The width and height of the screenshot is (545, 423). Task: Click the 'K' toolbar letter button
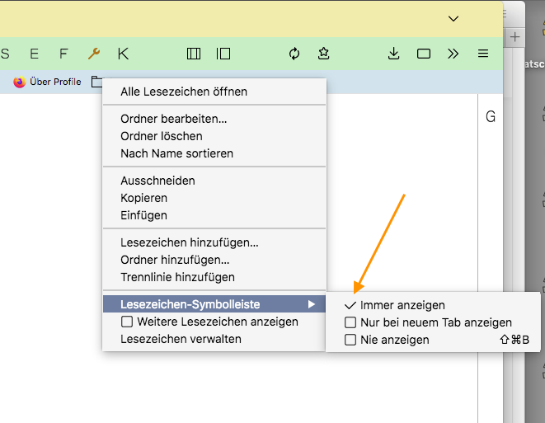click(x=123, y=54)
